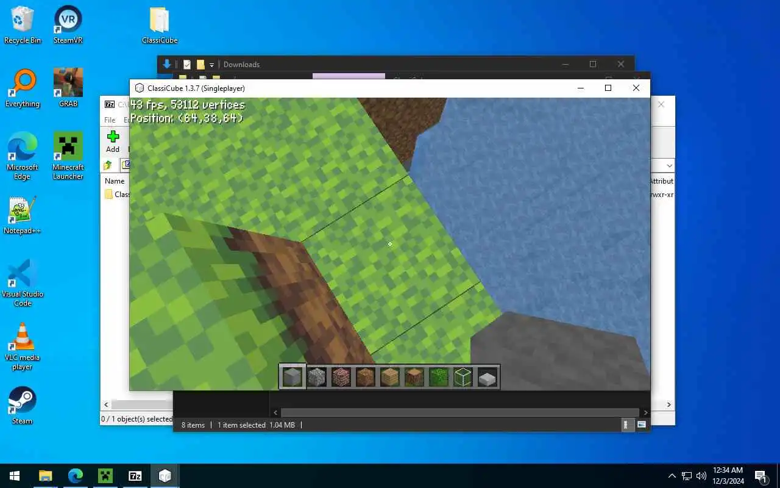
Task: Click '1 item selected 1.04 MB' status text
Action: 256,425
